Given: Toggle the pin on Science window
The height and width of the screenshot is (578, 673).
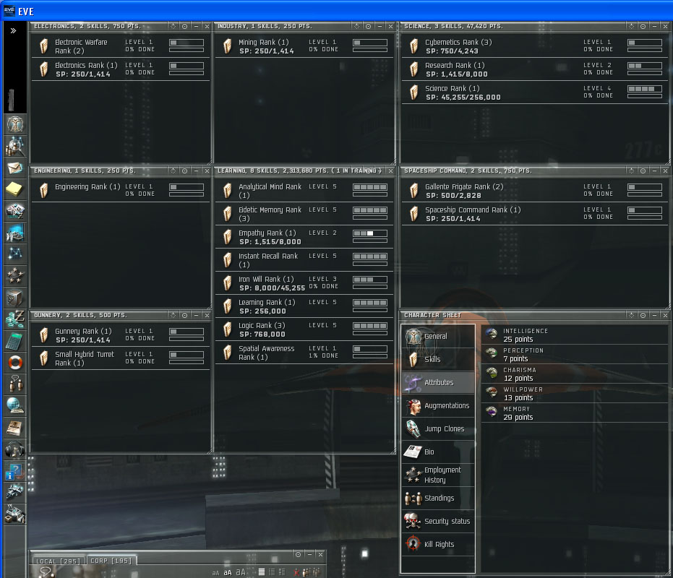Looking at the screenshot, I should pyautogui.click(x=643, y=26).
